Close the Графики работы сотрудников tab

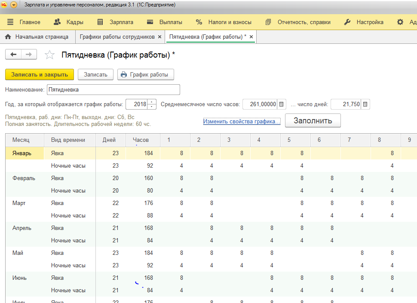tap(159, 37)
